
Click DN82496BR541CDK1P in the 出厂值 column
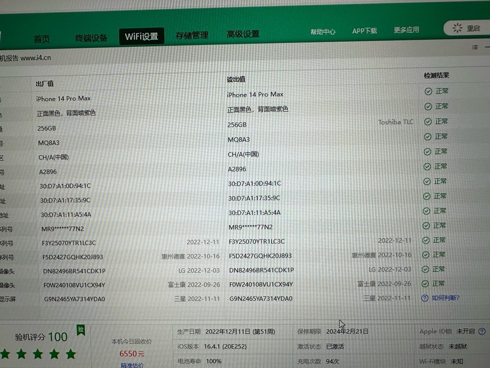coord(74,271)
